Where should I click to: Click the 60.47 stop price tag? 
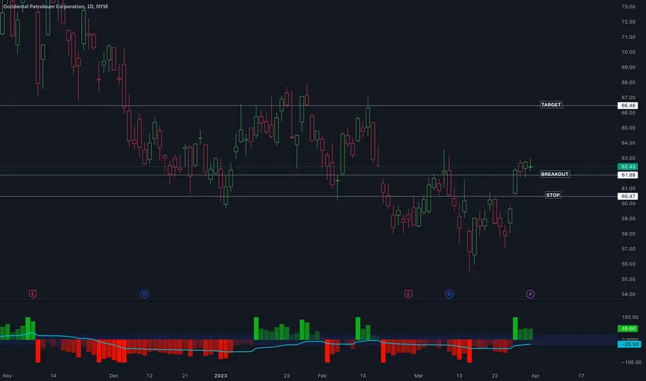(x=628, y=196)
